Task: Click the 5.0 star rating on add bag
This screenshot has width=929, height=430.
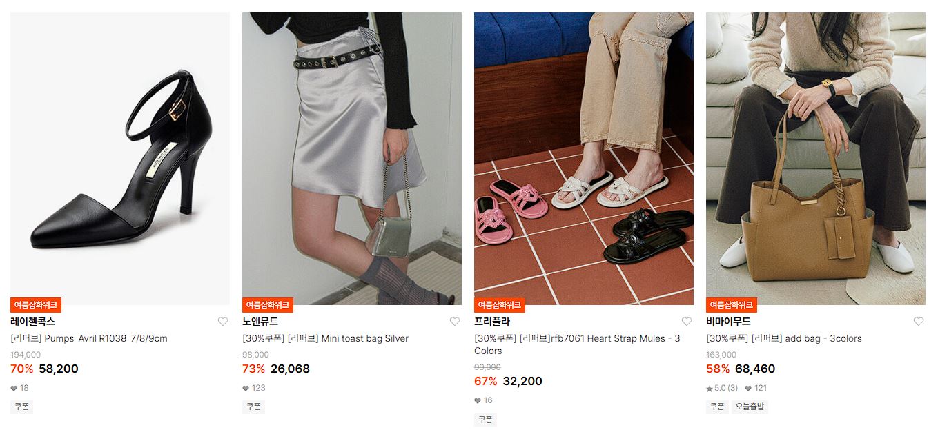Action: click(722, 388)
